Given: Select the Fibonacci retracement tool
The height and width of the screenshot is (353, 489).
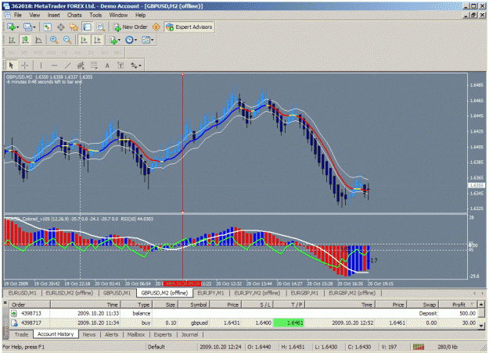Looking at the screenshot, I should pyautogui.click(x=94, y=66).
